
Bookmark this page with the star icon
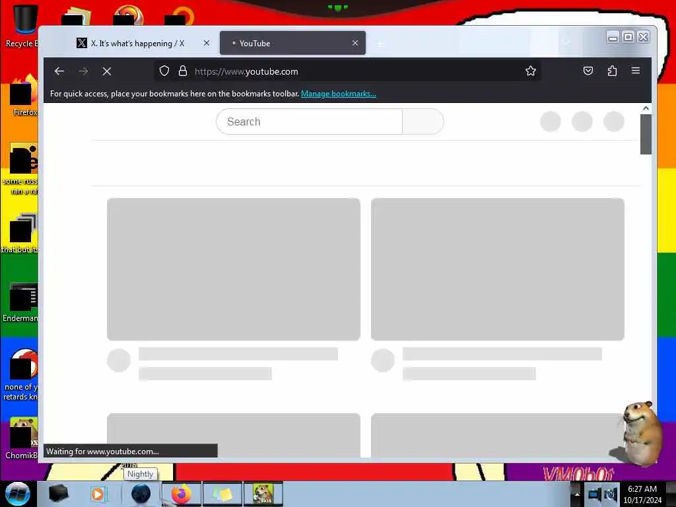click(x=531, y=71)
